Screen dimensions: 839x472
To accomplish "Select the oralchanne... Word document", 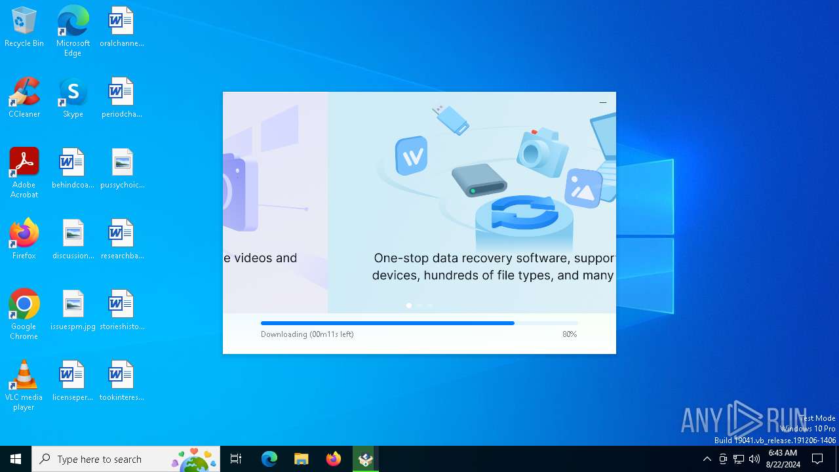I will (121, 28).
